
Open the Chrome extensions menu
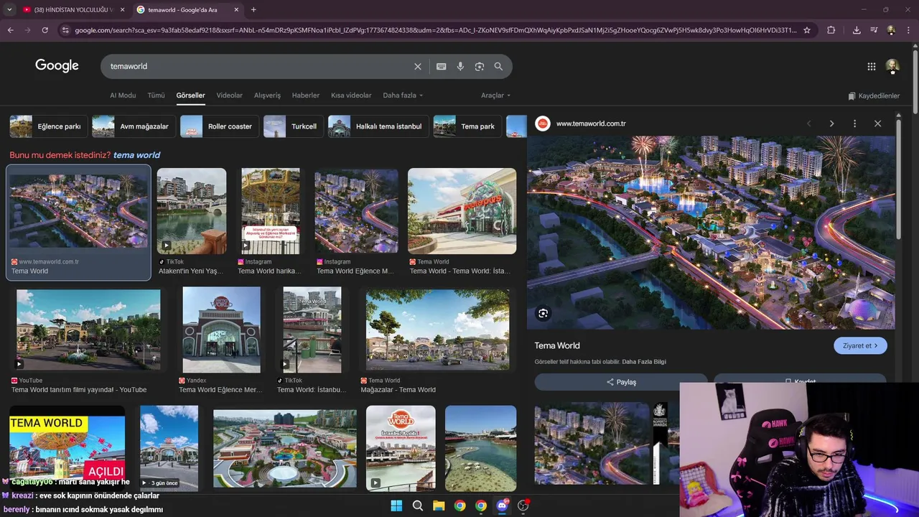[831, 30]
